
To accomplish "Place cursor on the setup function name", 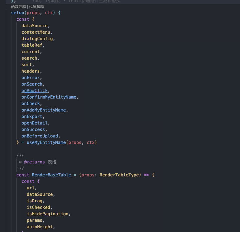I will click(18, 13).
